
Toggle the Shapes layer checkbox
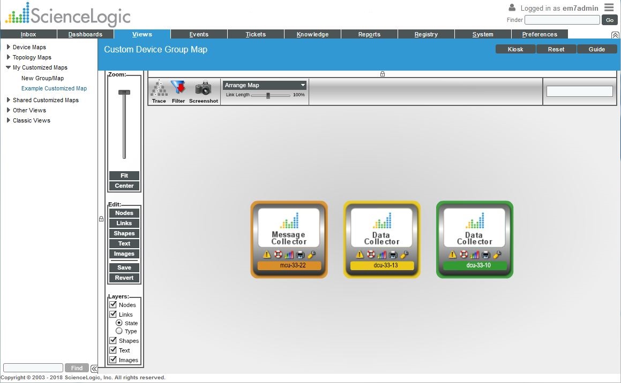pyautogui.click(x=113, y=340)
